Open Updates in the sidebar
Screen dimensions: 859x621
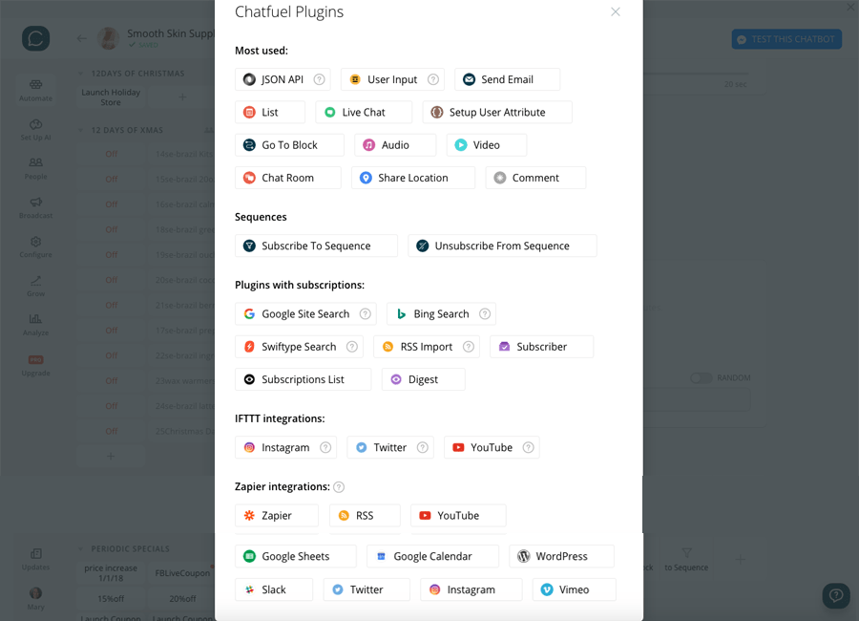(35, 559)
